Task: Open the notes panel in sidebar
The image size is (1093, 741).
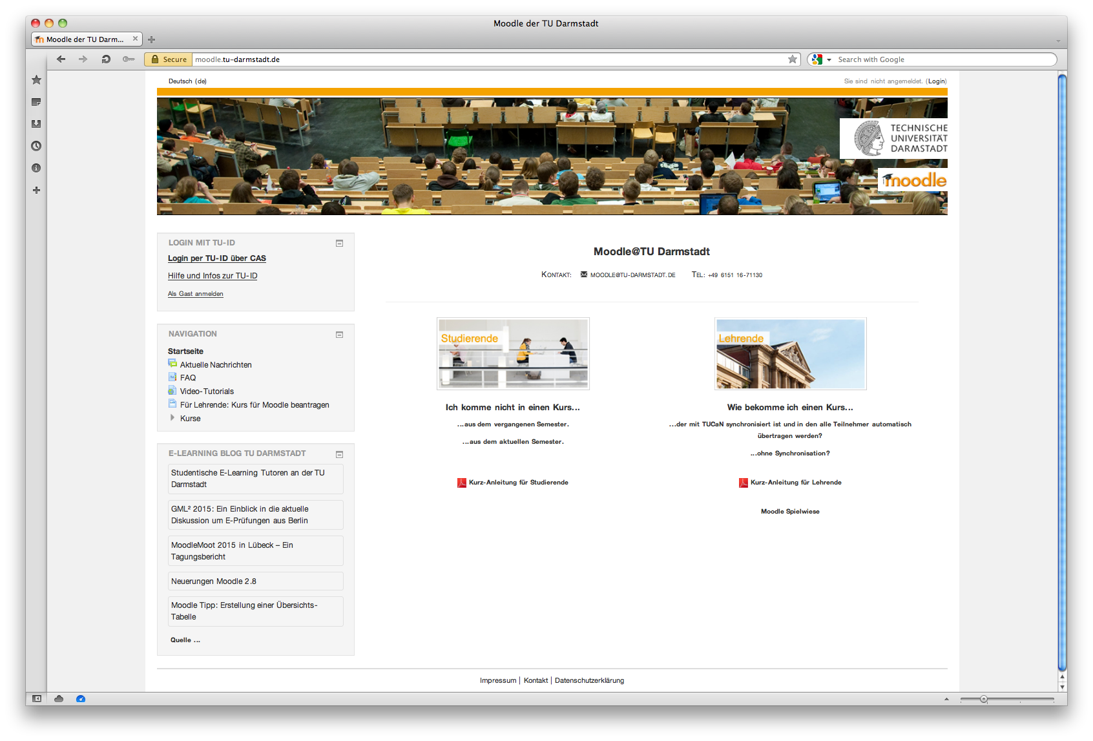Action: click(x=36, y=102)
